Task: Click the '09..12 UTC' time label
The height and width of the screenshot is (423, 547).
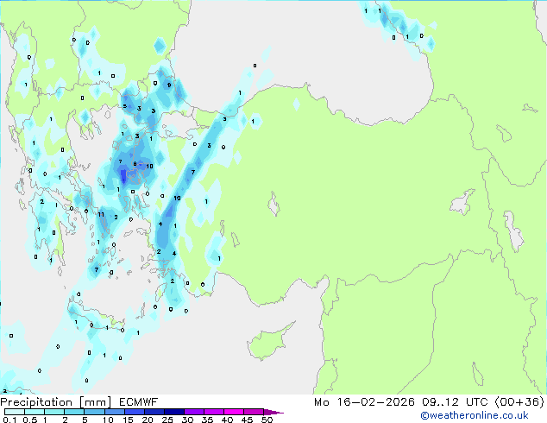Action: tap(455, 402)
